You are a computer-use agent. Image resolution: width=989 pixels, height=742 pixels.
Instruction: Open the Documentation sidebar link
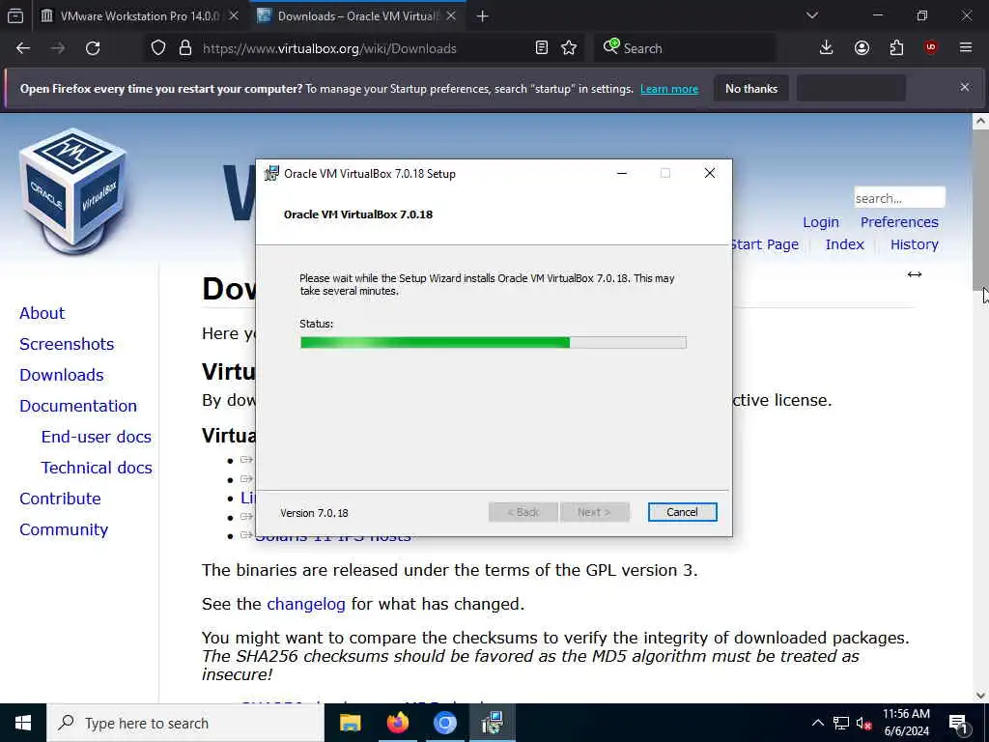78,406
